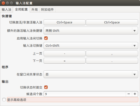Uncheck 启用输入法间切换 checkbox
140x106 pixels.
click(46, 38)
